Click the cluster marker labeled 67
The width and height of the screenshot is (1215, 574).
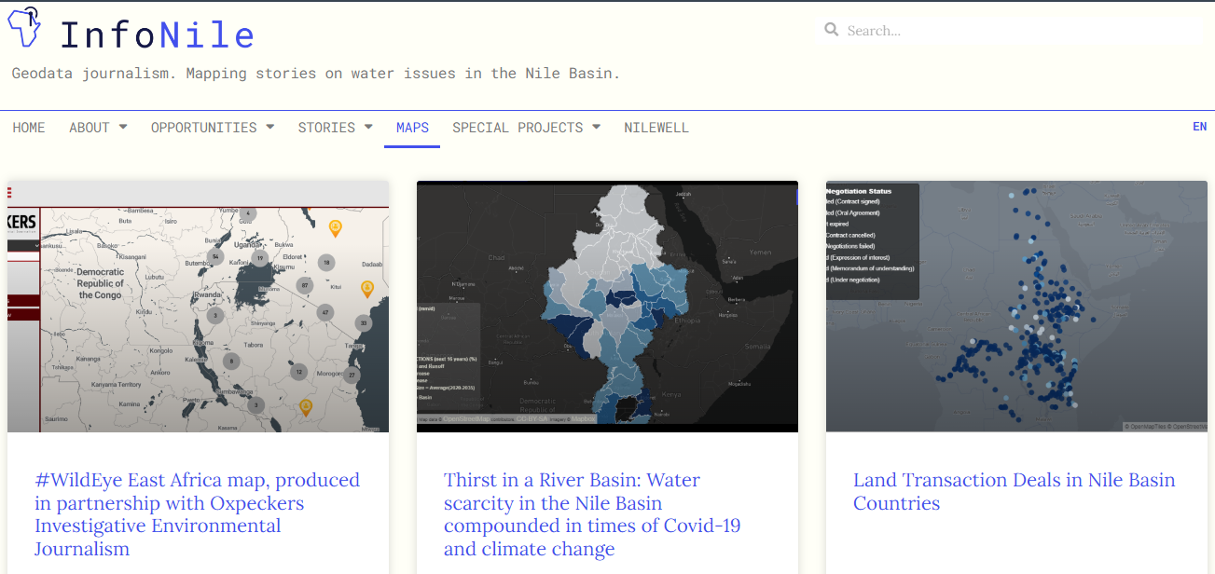pos(304,285)
